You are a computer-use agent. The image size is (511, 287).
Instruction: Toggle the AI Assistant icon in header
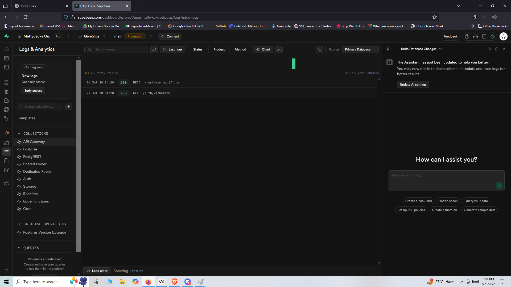[493, 36]
